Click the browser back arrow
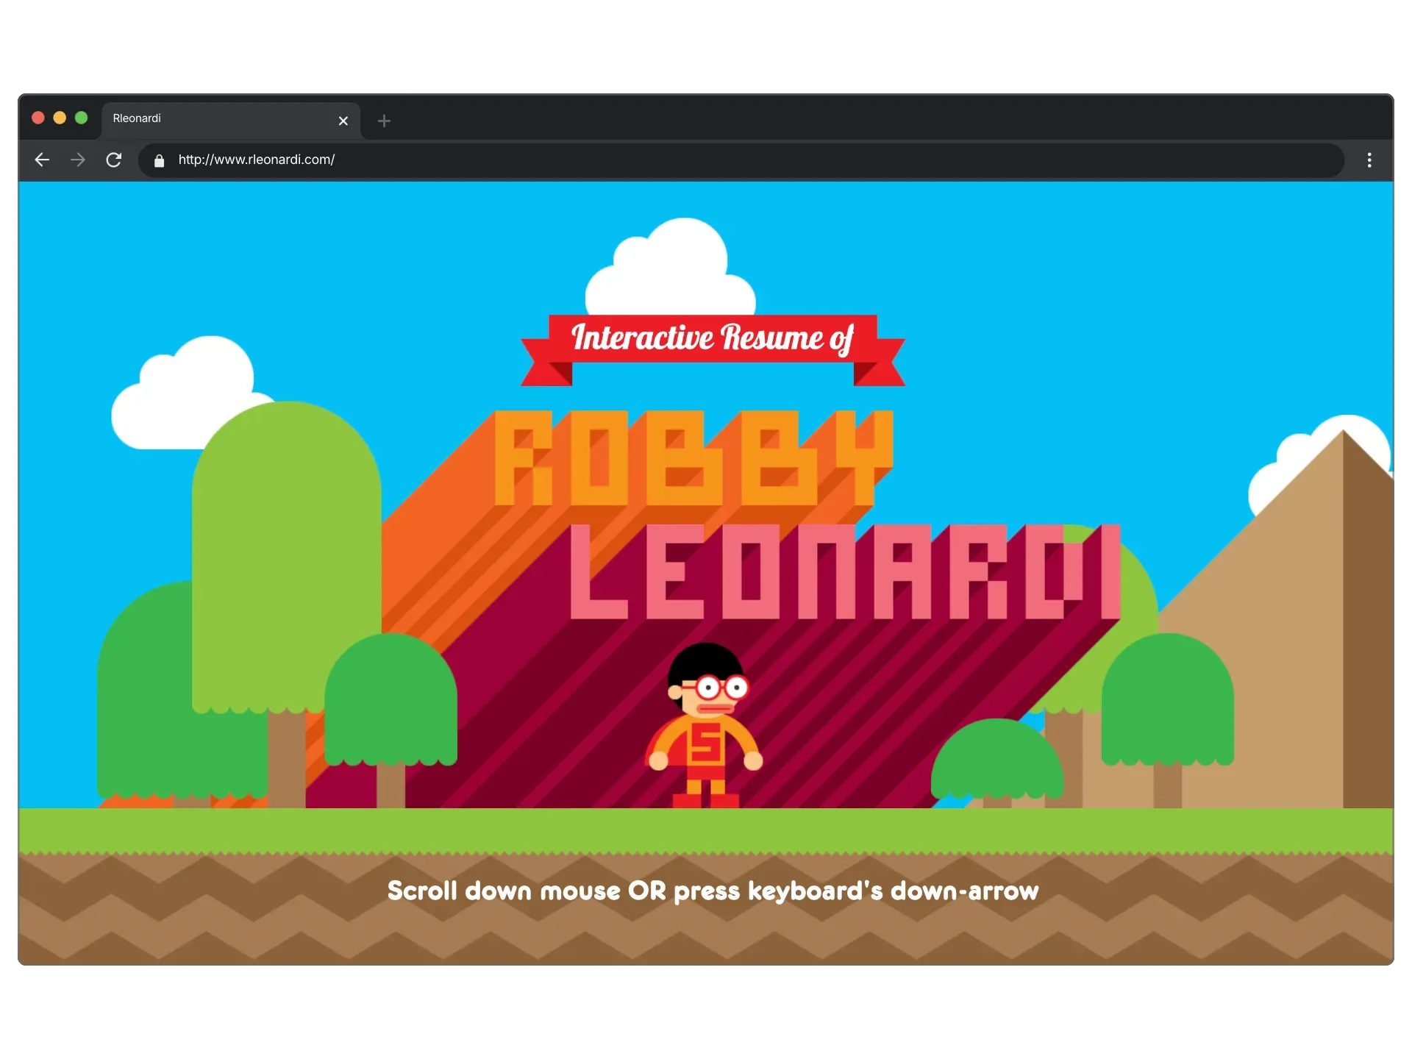Screen dimensions: 1412x1059 click(x=42, y=160)
